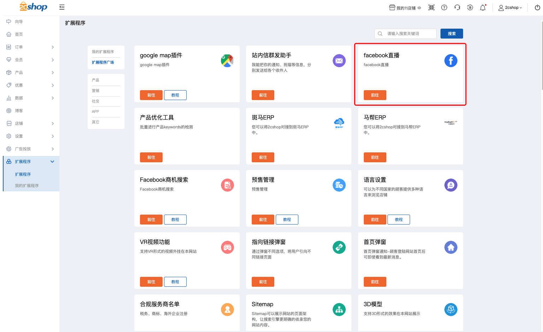Select 我的扩展程序 sidebar submenu item
The image size is (543, 332).
pos(27,186)
